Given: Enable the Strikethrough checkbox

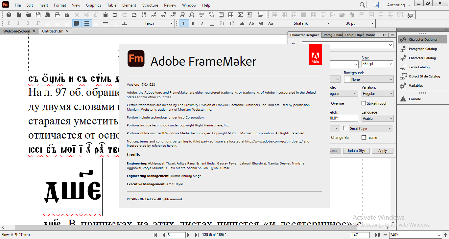Looking at the screenshot, I should [364, 103].
